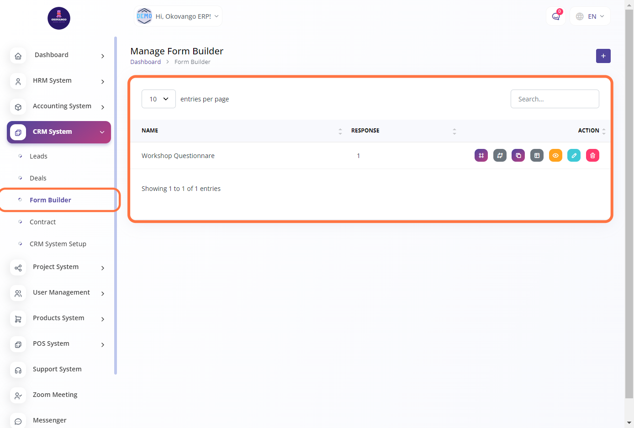Click the purple hash icon for Workshop Questionnare
Viewport: 634px width, 428px height.
point(481,156)
